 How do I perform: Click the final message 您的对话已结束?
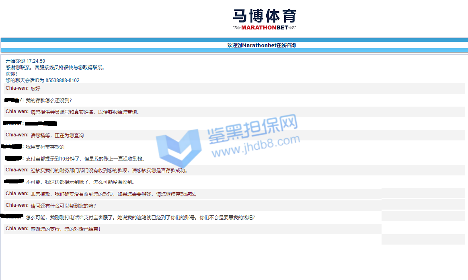pyautogui.click(x=65, y=229)
